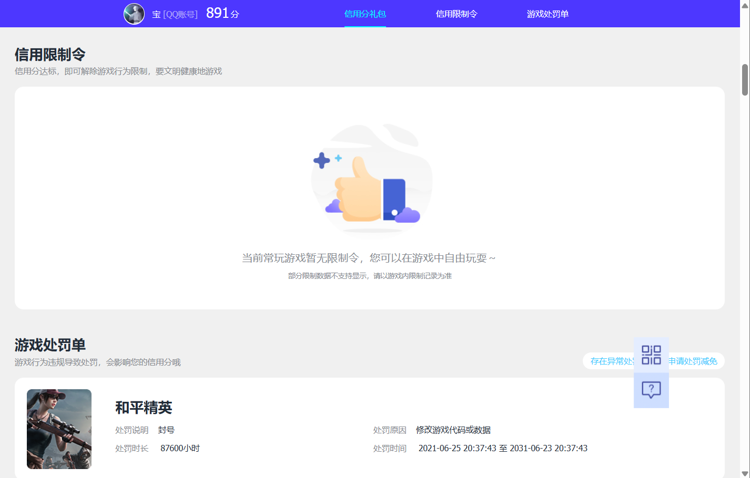Screen dimensions: 750x478
Task: Click the user profile avatar
Action: 134,14
